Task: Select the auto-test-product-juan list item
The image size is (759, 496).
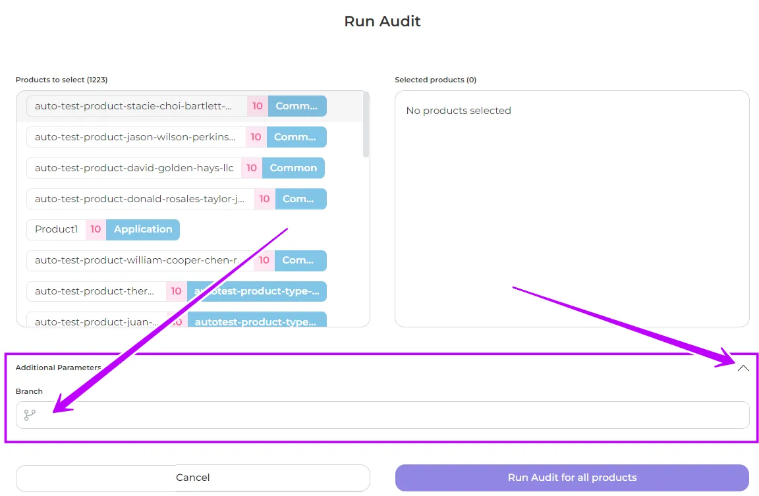Action: click(x=96, y=321)
